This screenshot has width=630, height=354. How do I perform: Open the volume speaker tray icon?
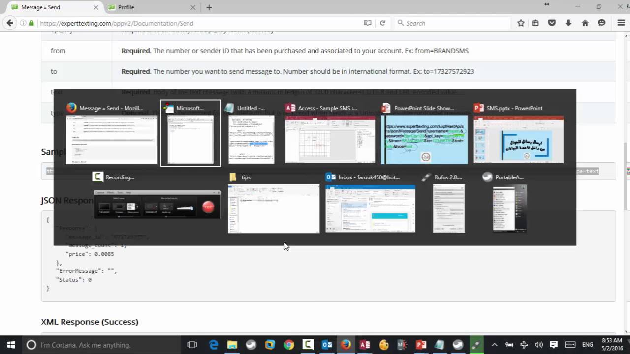click(x=539, y=345)
